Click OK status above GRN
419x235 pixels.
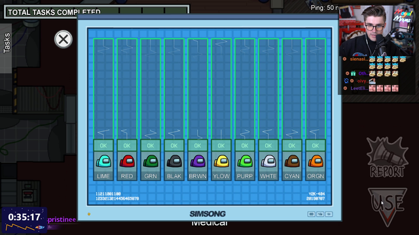coord(151,146)
